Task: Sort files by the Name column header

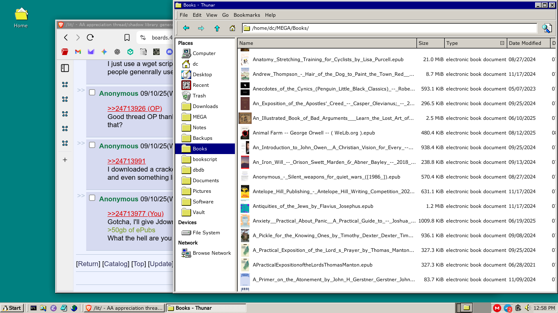Action: click(x=327, y=43)
